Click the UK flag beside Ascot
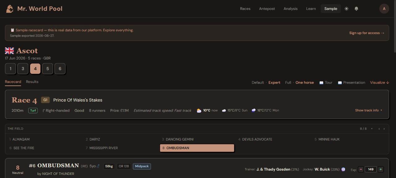 (x=9, y=51)
